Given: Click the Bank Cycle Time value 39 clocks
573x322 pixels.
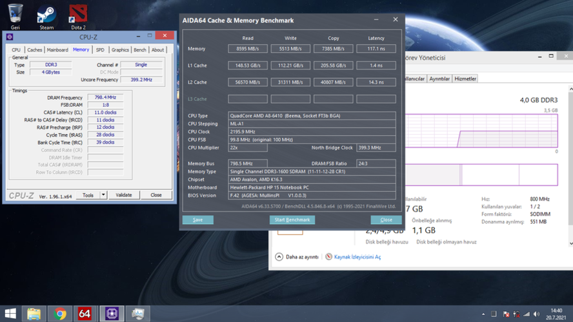Looking at the screenshot, I should pyautogui.click(x=105, y=142).
